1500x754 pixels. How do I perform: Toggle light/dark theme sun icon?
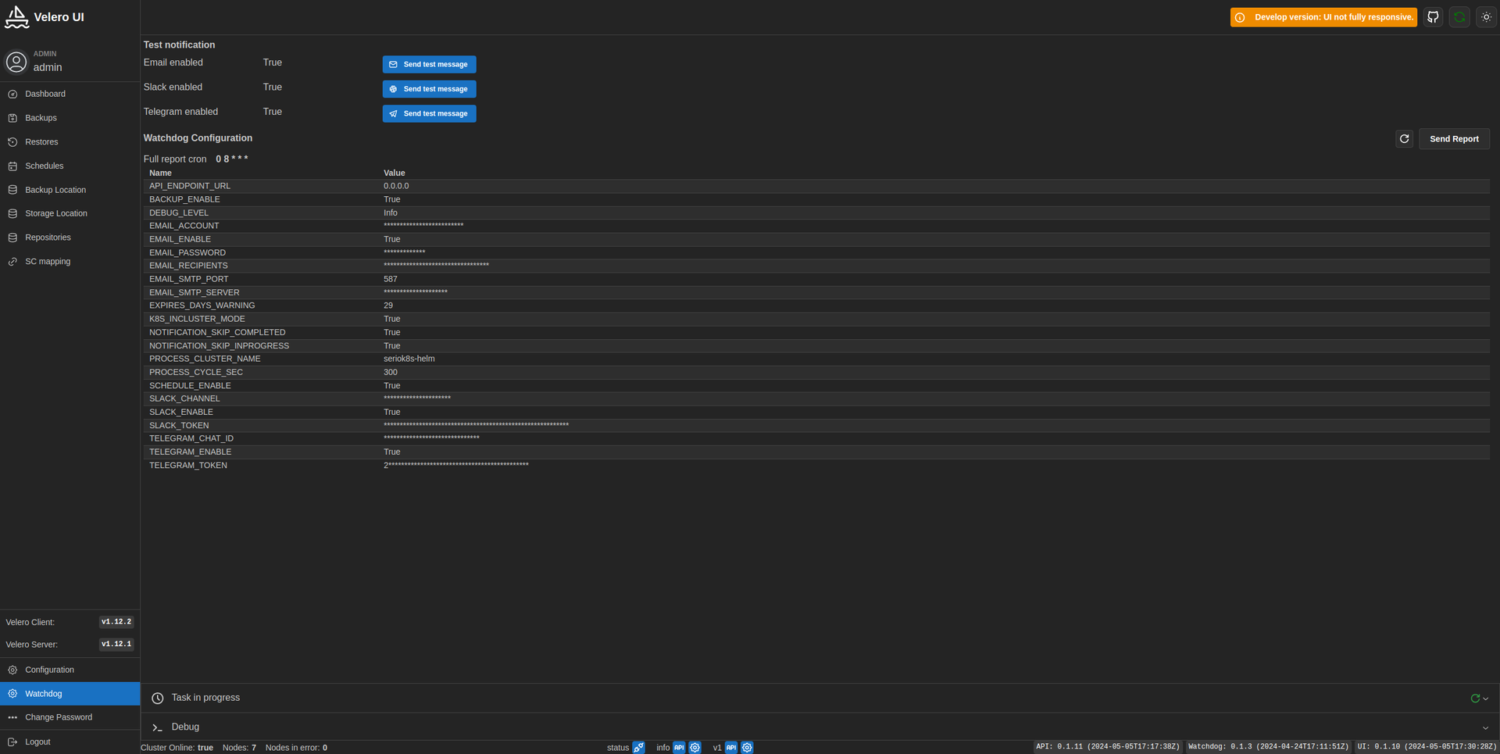[1486, 17]
